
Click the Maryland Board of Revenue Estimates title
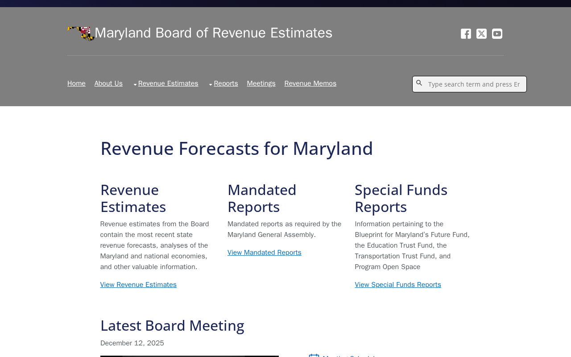[x=214, y=33]
